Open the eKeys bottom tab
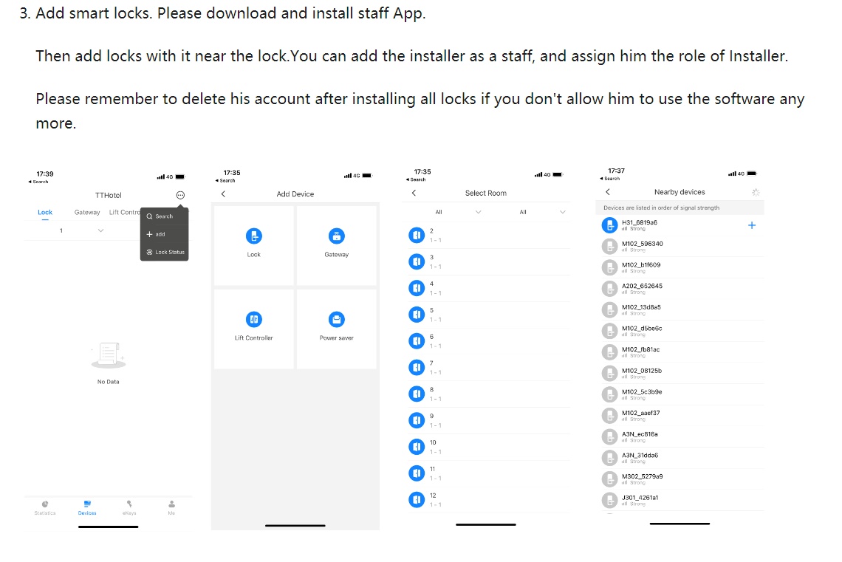This screenshot has height=562, width=842. tap(129, 506)
